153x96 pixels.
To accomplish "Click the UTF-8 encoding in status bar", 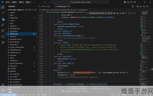I will point(130,95).
